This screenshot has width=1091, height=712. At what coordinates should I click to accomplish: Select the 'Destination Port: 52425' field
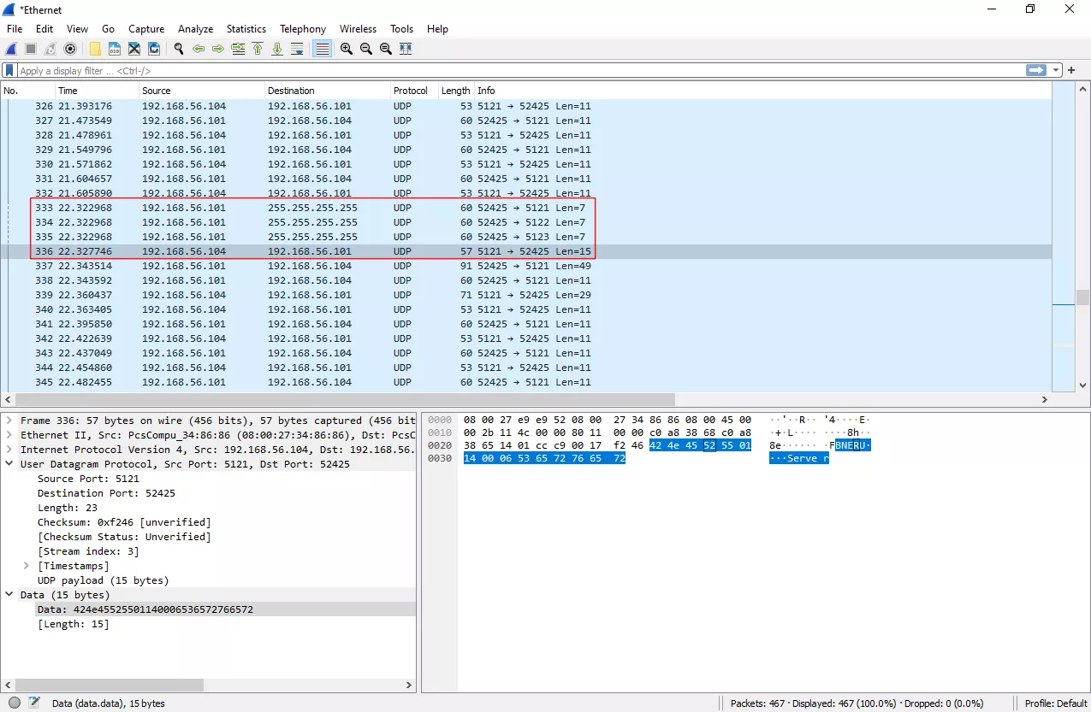tap(103, 493)
